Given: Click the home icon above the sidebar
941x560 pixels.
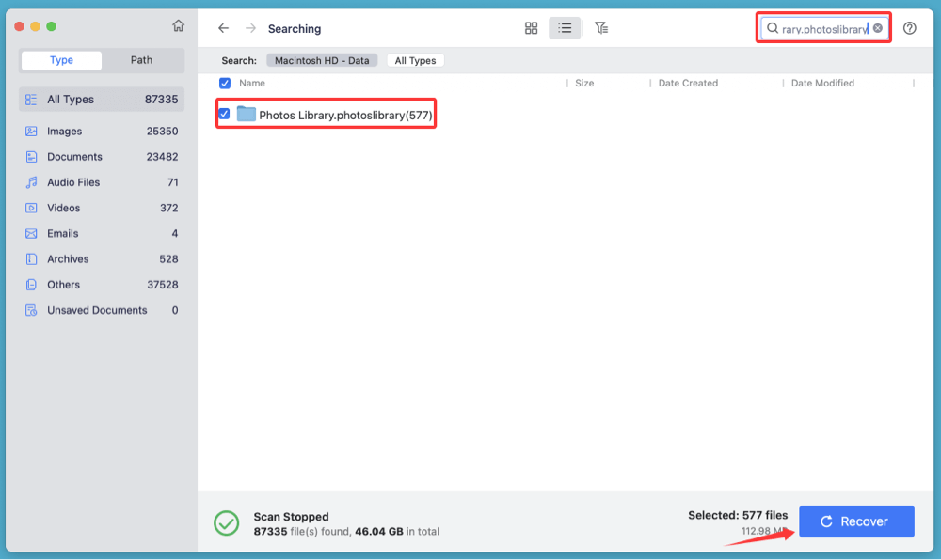Looking at the screenshot, I should tap(178, 26).
